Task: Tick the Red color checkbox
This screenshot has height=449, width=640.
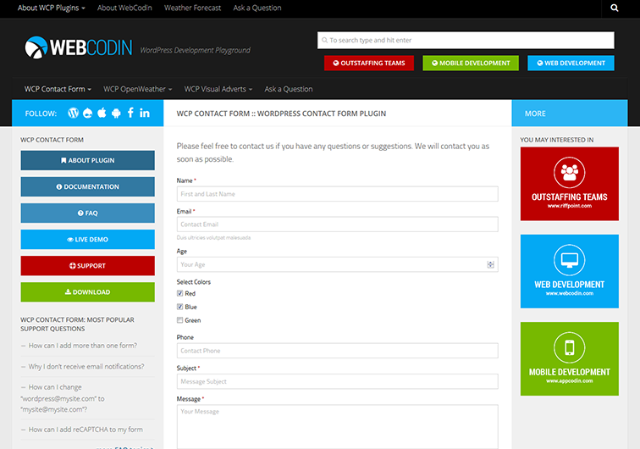Action: click(x=179, y=293)
